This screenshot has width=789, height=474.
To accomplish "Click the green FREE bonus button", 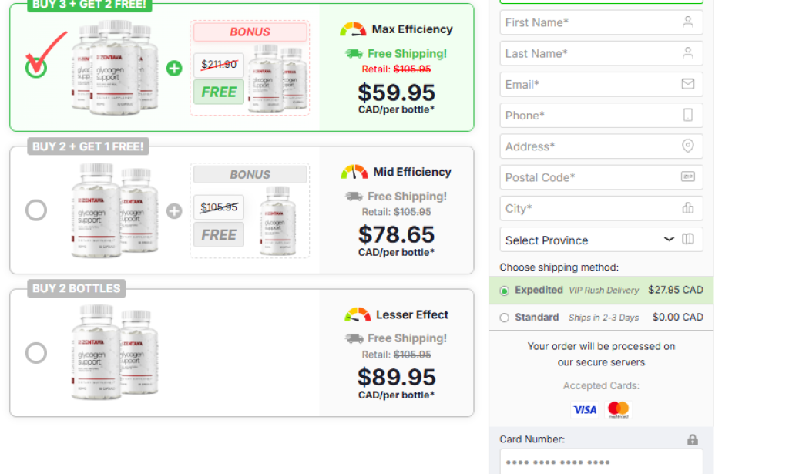I will pyautogui.click(x=219, y=92).
